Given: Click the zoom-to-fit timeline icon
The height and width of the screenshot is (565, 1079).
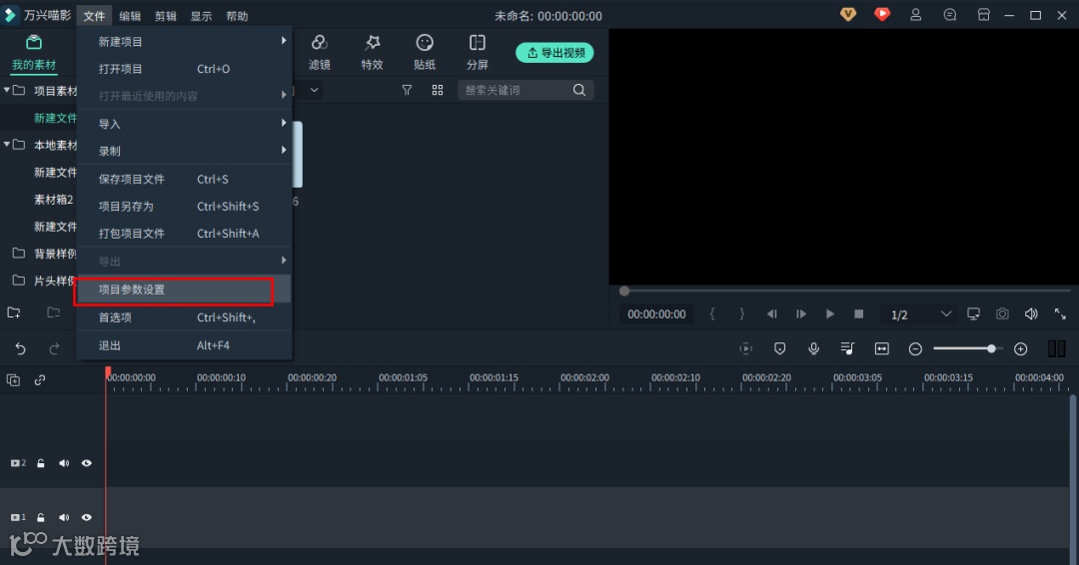Looking at the screenshot, I should coord(881,349).
